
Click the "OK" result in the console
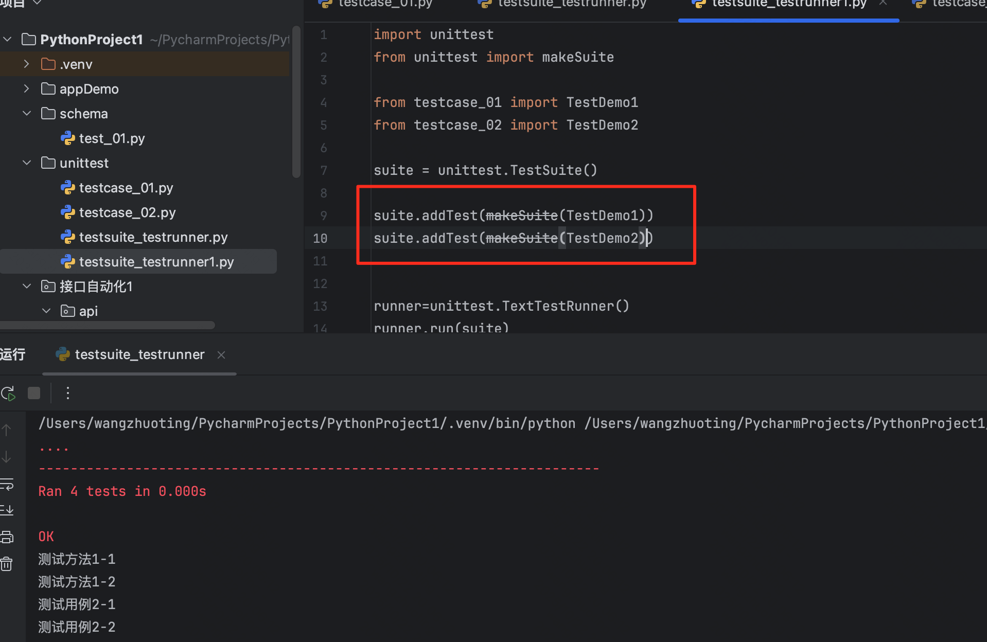coord(46,537)
